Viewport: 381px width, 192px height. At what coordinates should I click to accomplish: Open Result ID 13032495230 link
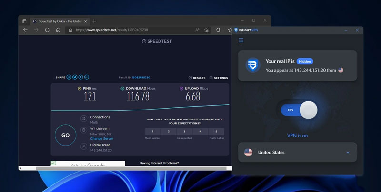click(x=140, y=77)
